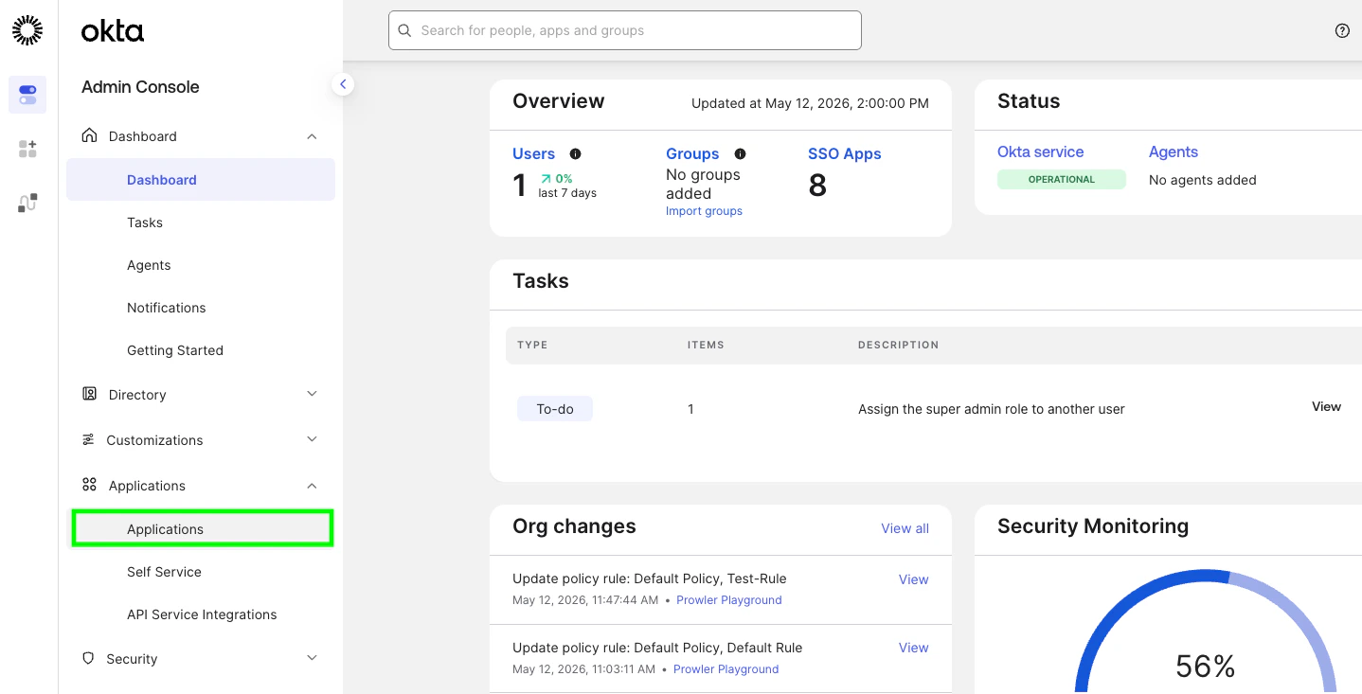Image resolution: width=1362 pixels, height=694 pixels.
Task: Click 'Assign the super admin role' description
Action: (x=992, y=409)
